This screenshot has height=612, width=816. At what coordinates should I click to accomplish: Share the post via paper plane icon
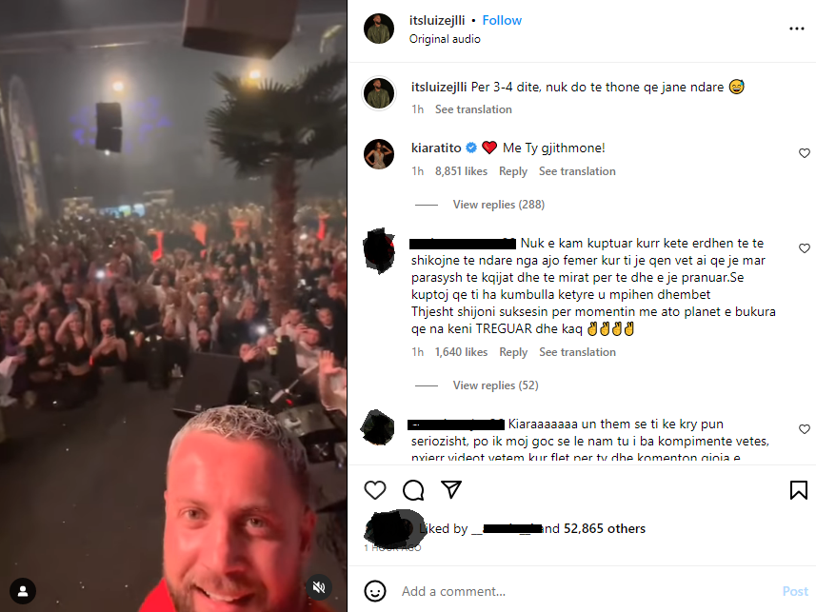[451, 489]
